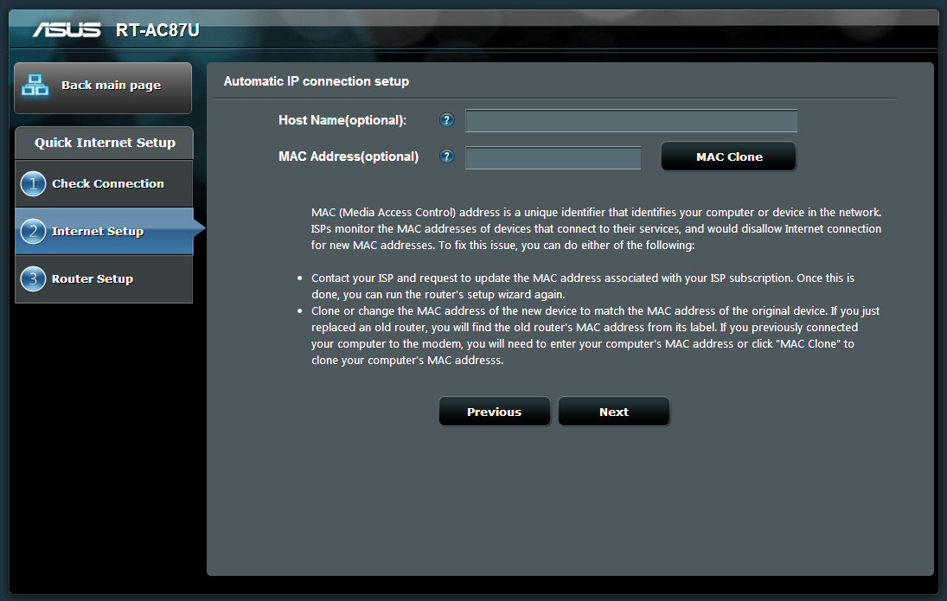Image resolution: width=947 pixels, height=601 pixels.
Task: Click the MAC Address help question-mark icon
Action: [x=446, y=157]
